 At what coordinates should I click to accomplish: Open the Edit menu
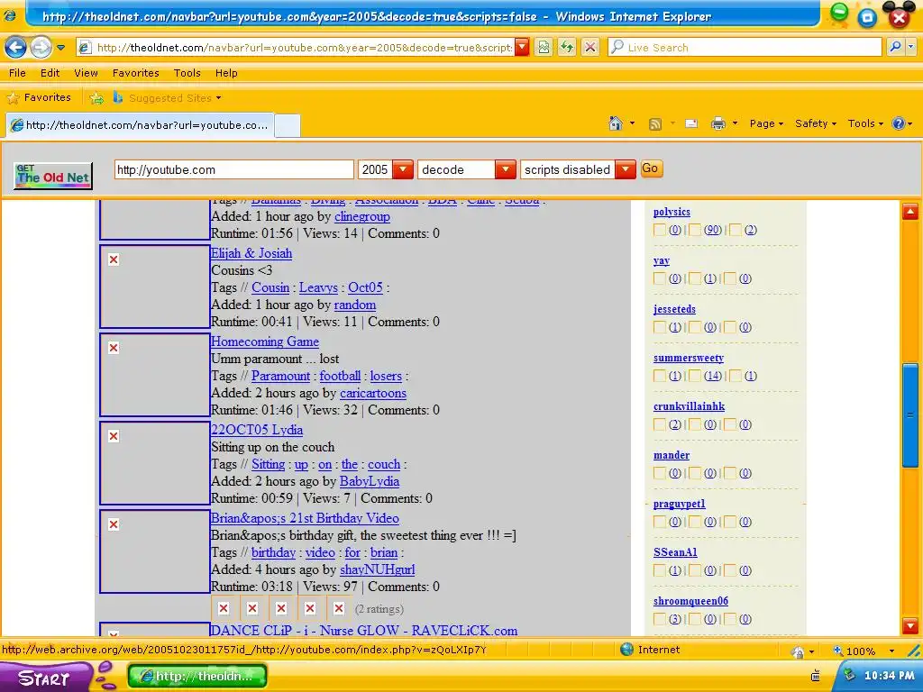pos(50,73)
